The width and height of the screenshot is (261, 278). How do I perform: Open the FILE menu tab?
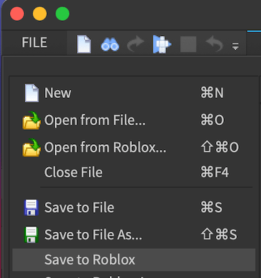pos(35,42)
